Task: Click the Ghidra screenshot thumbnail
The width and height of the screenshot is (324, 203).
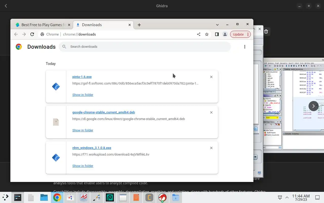Action: [x=294, y=105]
